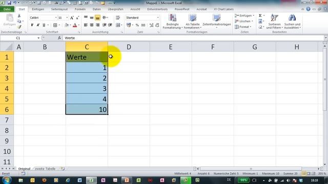
Task: Activate the format painter brush
Action: (19, 27)
